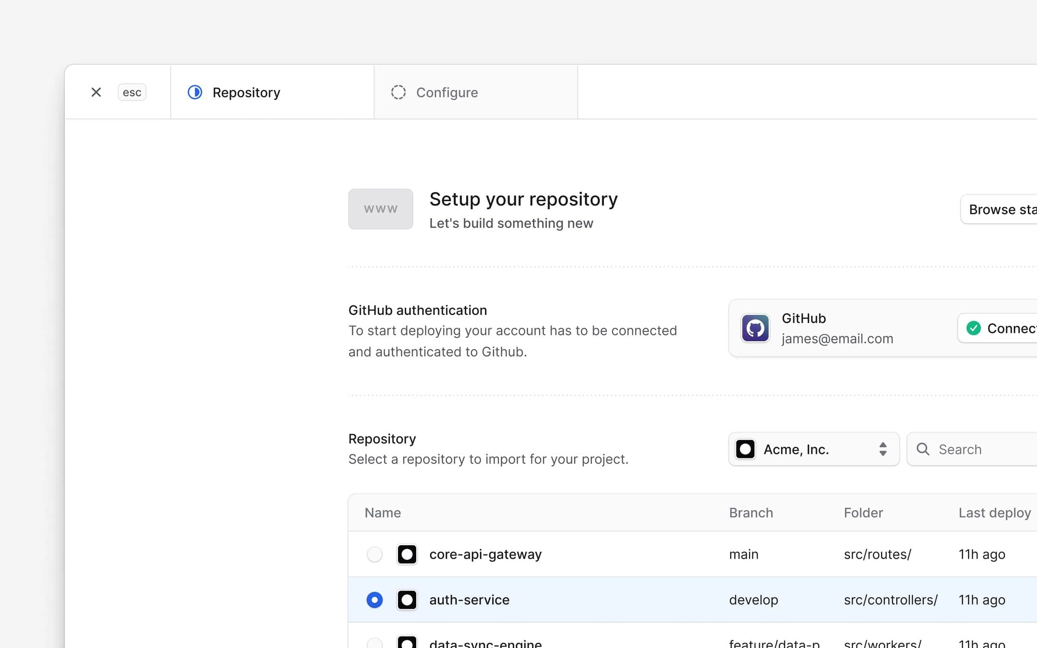This screenshot has height=648, width=1037.
Task: Click the auth-service repository name
Action: click(469, 600)
